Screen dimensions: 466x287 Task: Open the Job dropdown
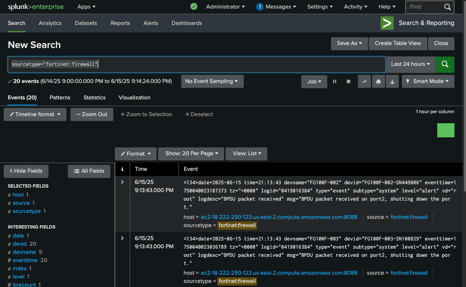(314, 81)
